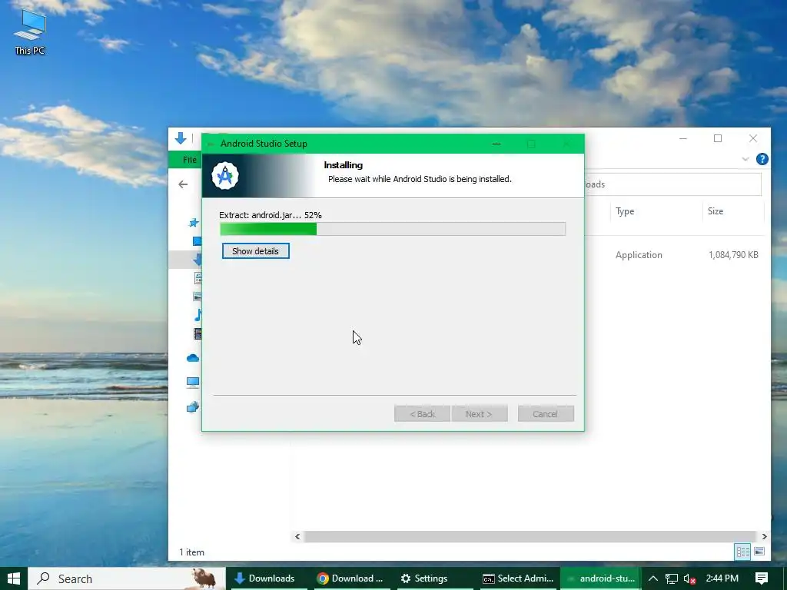
Task: Select Music note icon in explorer sidebar
Action: point(198,315)
